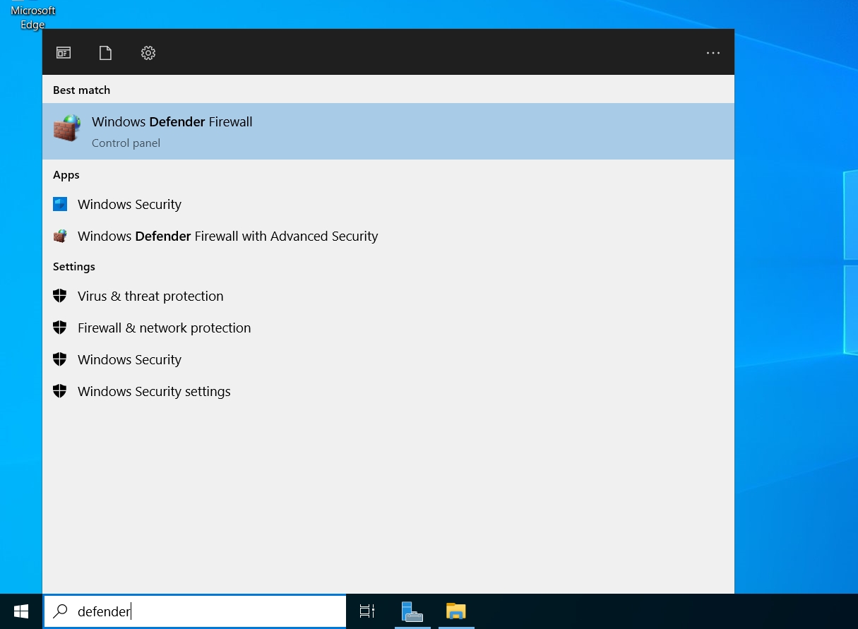The height and width of the screenshot is (629, 858).
Task: Click the blue Windows Security app icon
Action: point(60,205)
